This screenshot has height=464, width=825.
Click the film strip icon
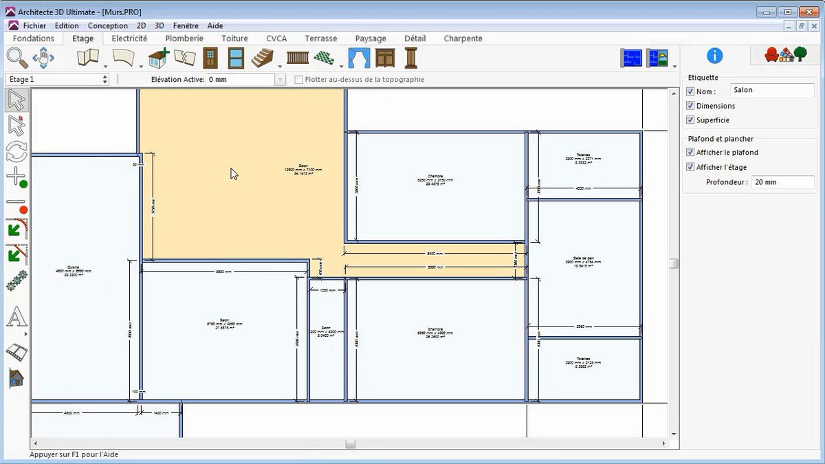point(16,353)
